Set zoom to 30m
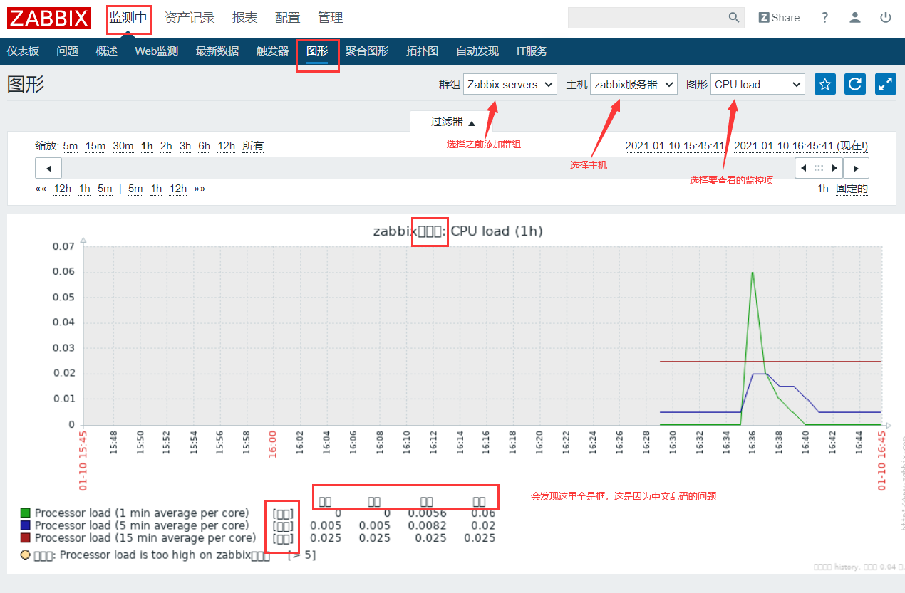 [123, 146]
